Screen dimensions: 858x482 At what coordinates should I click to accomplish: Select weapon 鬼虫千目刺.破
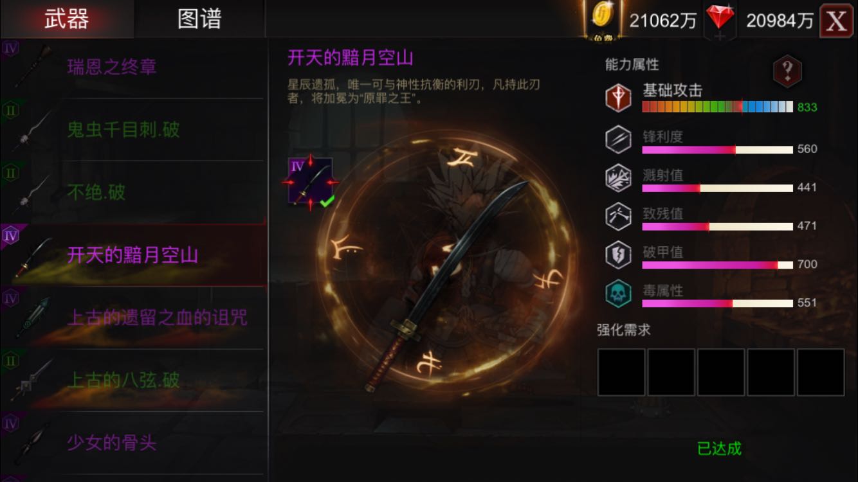[132, 130]
